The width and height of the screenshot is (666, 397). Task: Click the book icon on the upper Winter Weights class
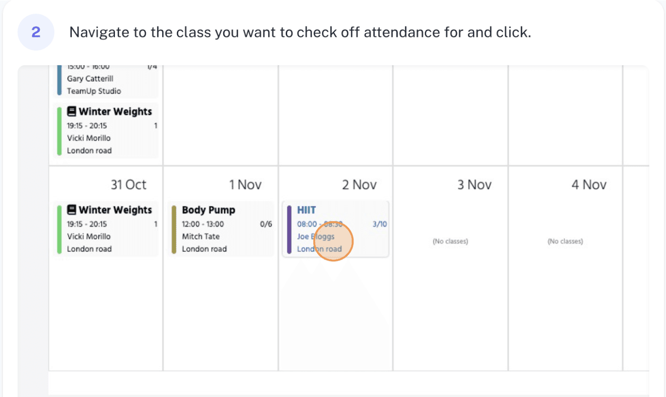point(71,112)
